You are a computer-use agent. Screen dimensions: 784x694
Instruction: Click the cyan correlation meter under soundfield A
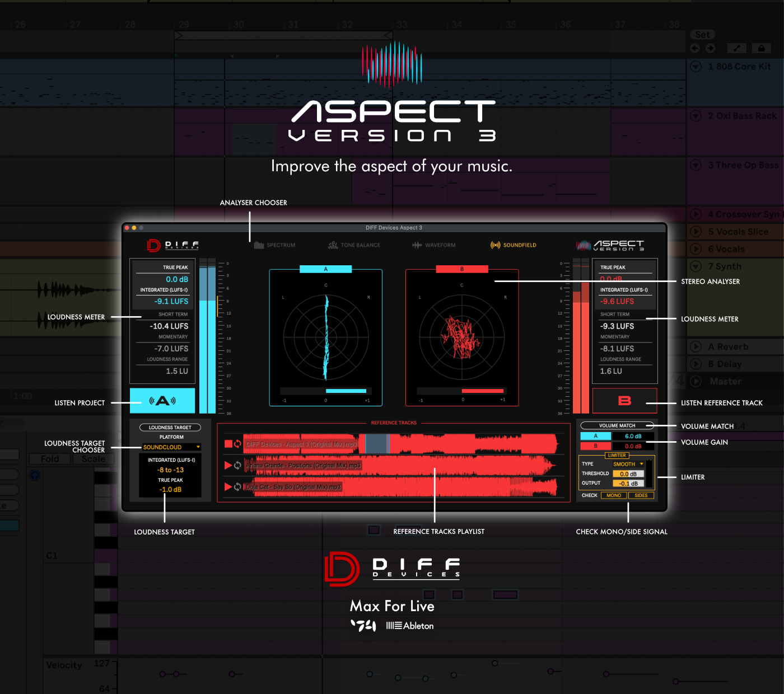tap(325, 391)
